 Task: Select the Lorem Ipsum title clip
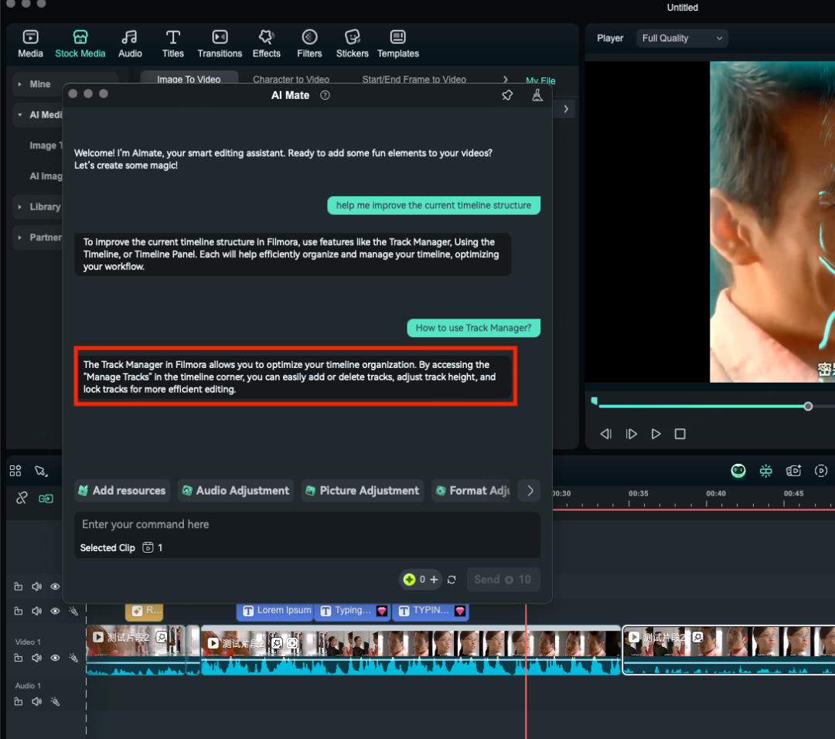[274, 611]
